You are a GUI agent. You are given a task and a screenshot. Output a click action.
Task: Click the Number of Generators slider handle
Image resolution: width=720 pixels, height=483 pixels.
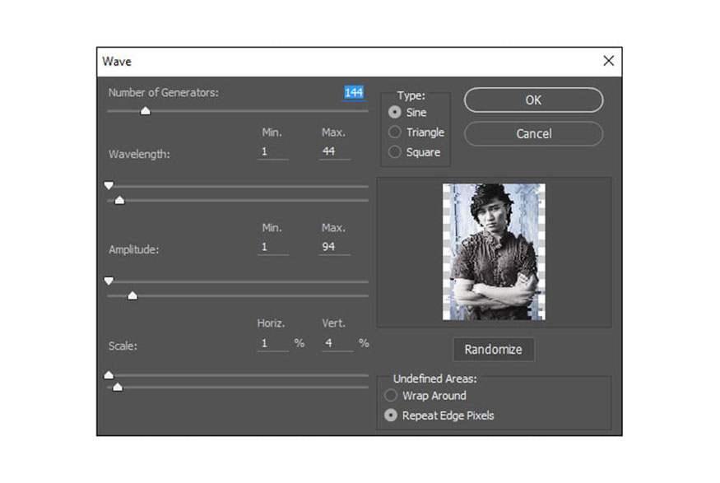click(x=146, y=110)
